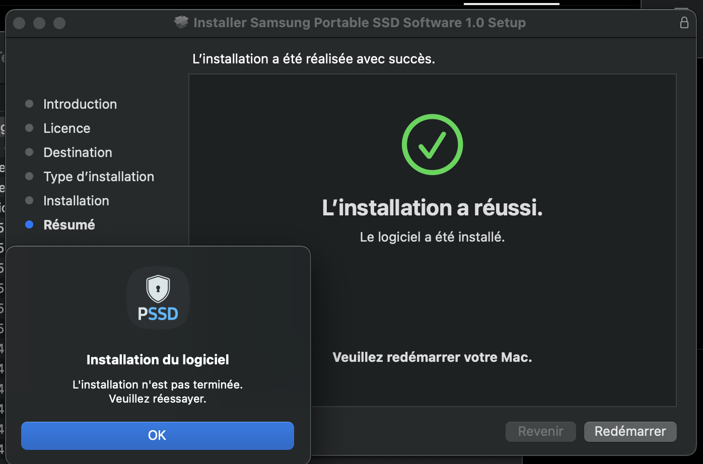The width and height of the screenshot is (703, 464).
Task: Minimize the installer window
Action: [x=39, y=23]
